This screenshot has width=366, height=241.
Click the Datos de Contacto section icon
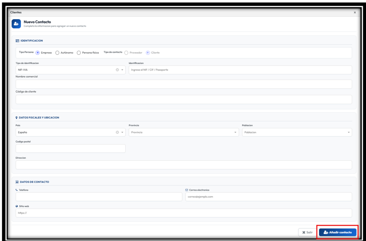(x=17, y=182)
